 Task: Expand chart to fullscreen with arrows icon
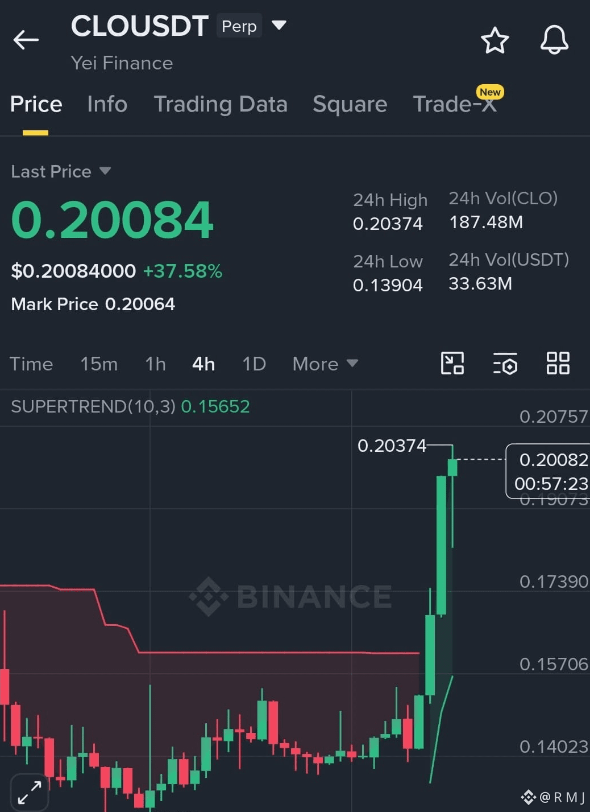click(x=30, y=792)
